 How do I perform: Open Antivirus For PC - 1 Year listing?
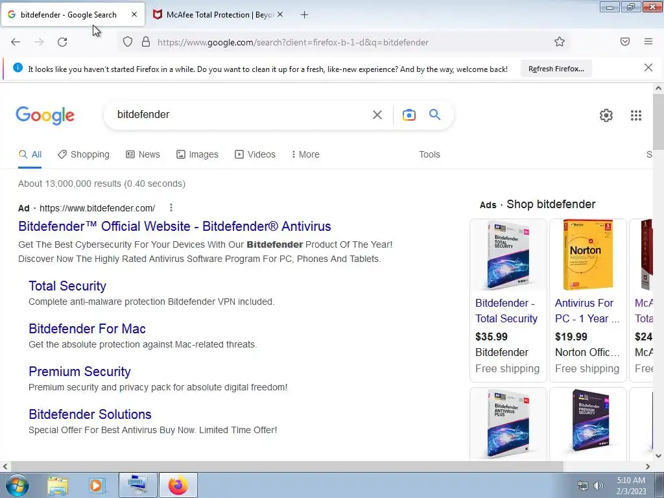587,311
